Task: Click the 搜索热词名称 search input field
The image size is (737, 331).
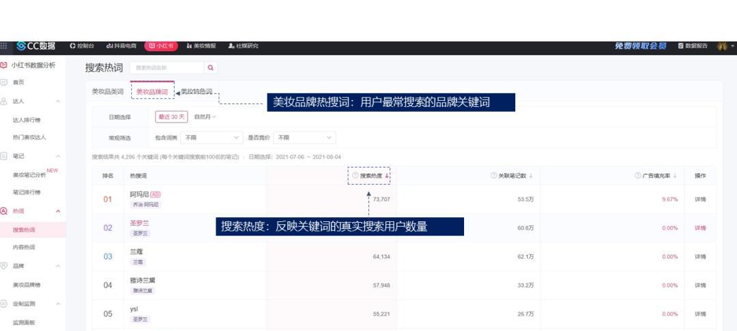Action: (167, 68)
